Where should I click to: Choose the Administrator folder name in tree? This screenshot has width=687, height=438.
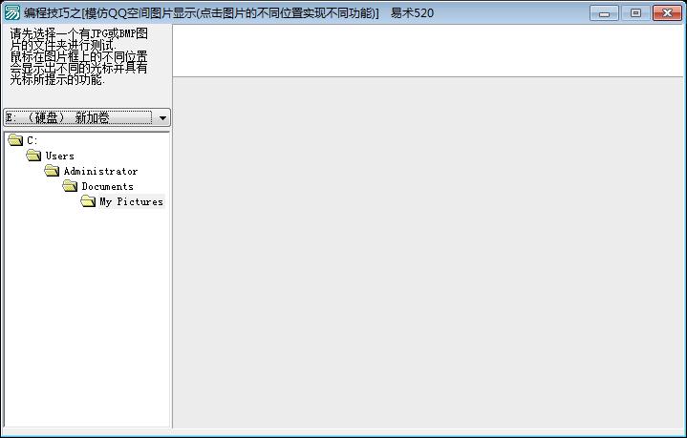pyautogui.click(x=100, y=171)
